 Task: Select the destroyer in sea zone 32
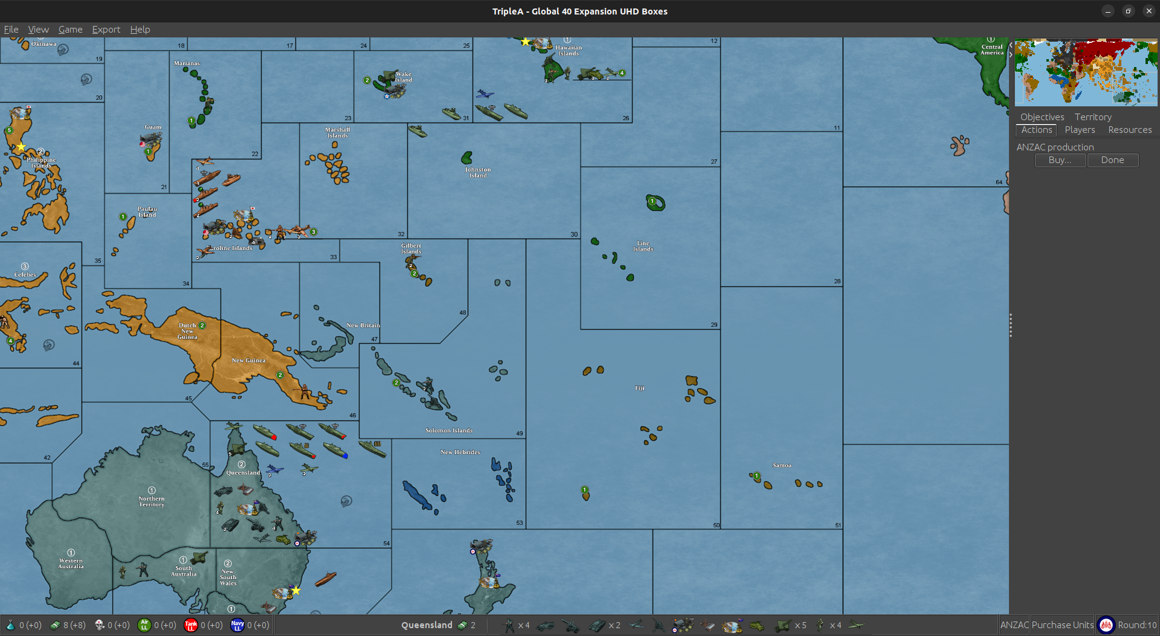click(x=417, y=131)
